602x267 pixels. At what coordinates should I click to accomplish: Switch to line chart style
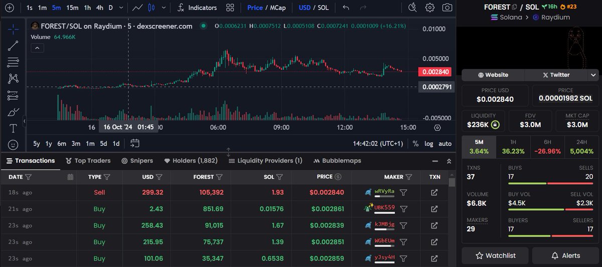(137, 8)
